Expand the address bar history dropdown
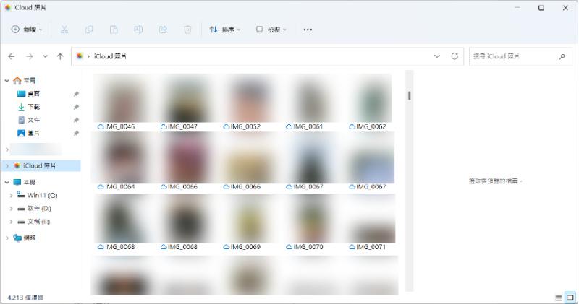The height and width of the screenshot is (304, 579). click(437, 56)
